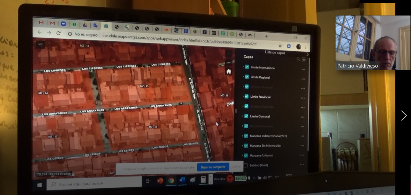Open PowerPoint from the taskbar
Screen dimensions: 411x195
[160, 181]
